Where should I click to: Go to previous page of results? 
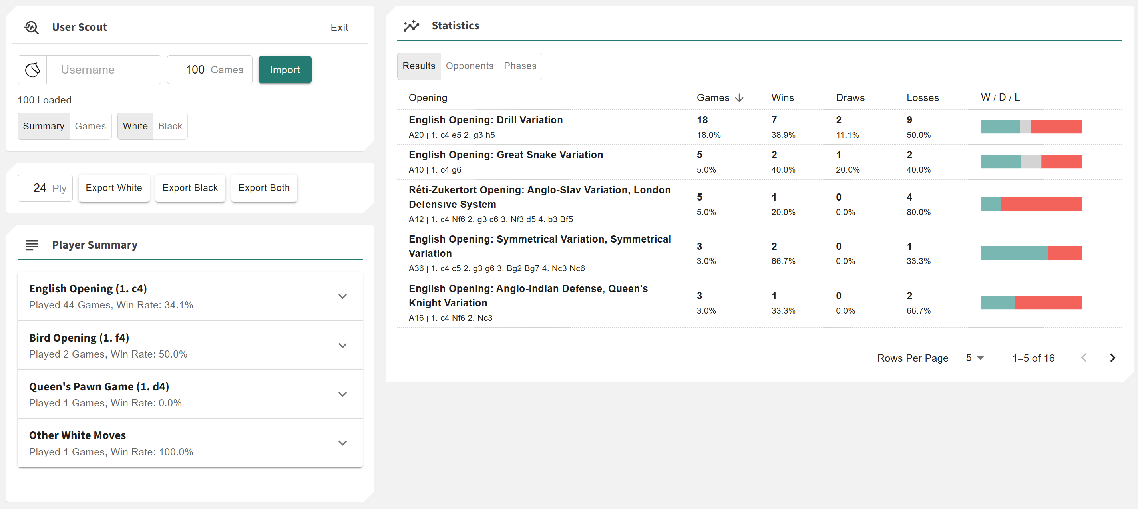pyautogui.click(x=1084, y=358)
